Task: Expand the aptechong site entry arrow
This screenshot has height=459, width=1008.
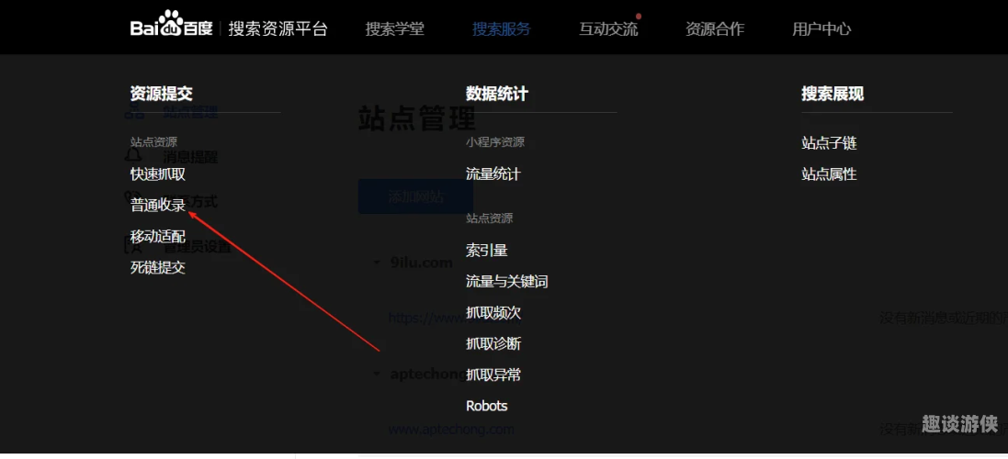Action: [x=377, y=374]
